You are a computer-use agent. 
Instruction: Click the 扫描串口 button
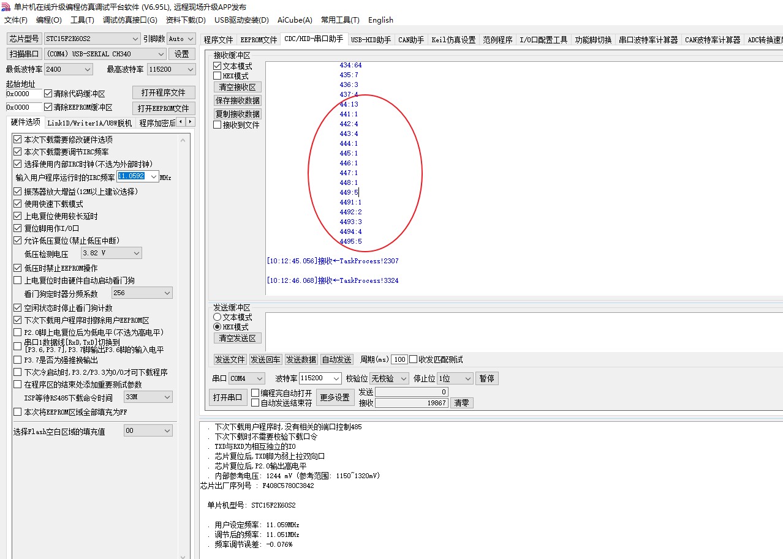[x=24, y=54]
